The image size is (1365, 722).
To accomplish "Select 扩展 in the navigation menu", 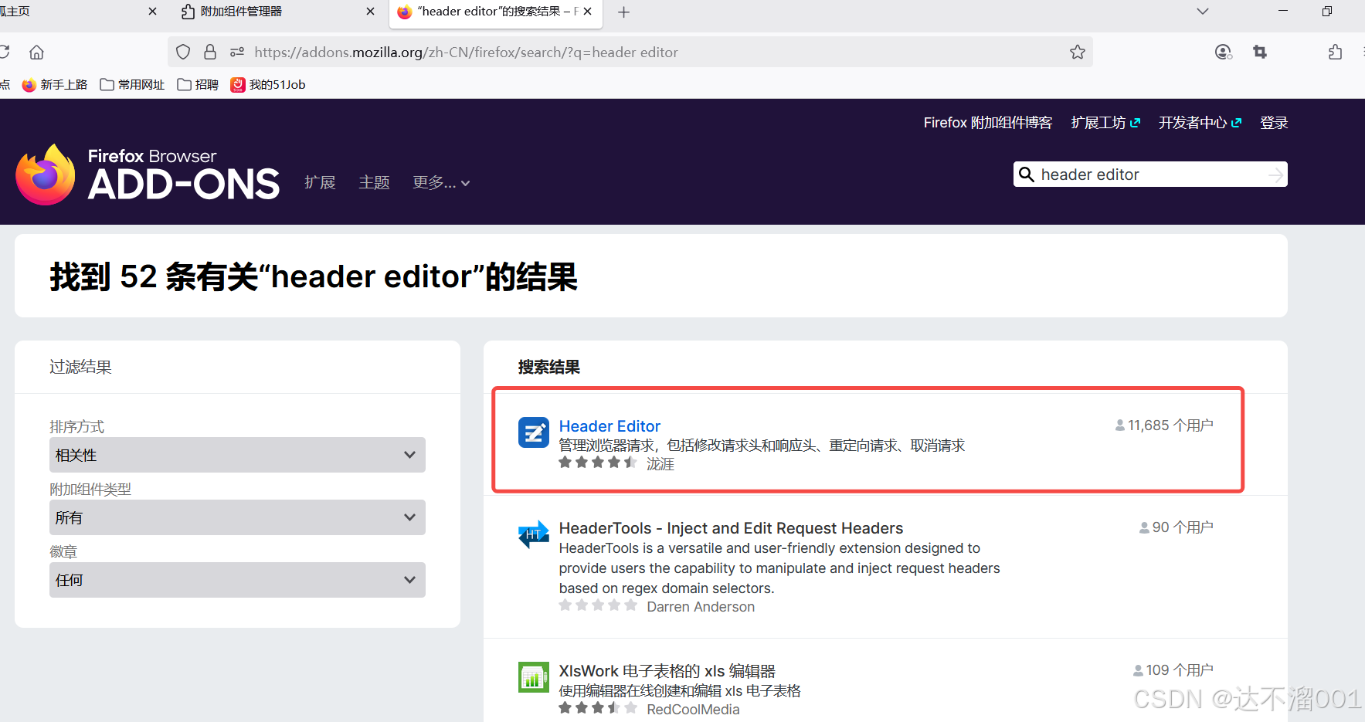I will (320, 182).
